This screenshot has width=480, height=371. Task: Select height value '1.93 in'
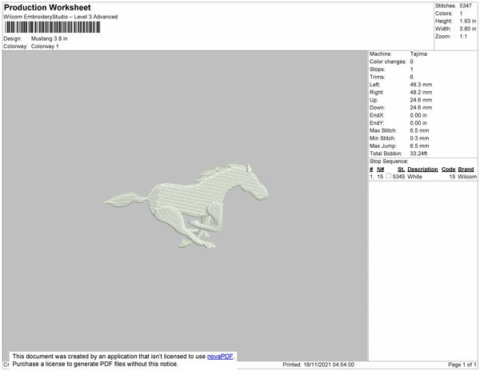(468, 21)
